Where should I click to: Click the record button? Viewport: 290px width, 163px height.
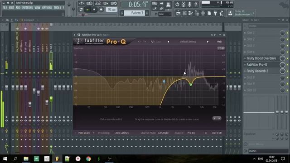tap(101, 10)
